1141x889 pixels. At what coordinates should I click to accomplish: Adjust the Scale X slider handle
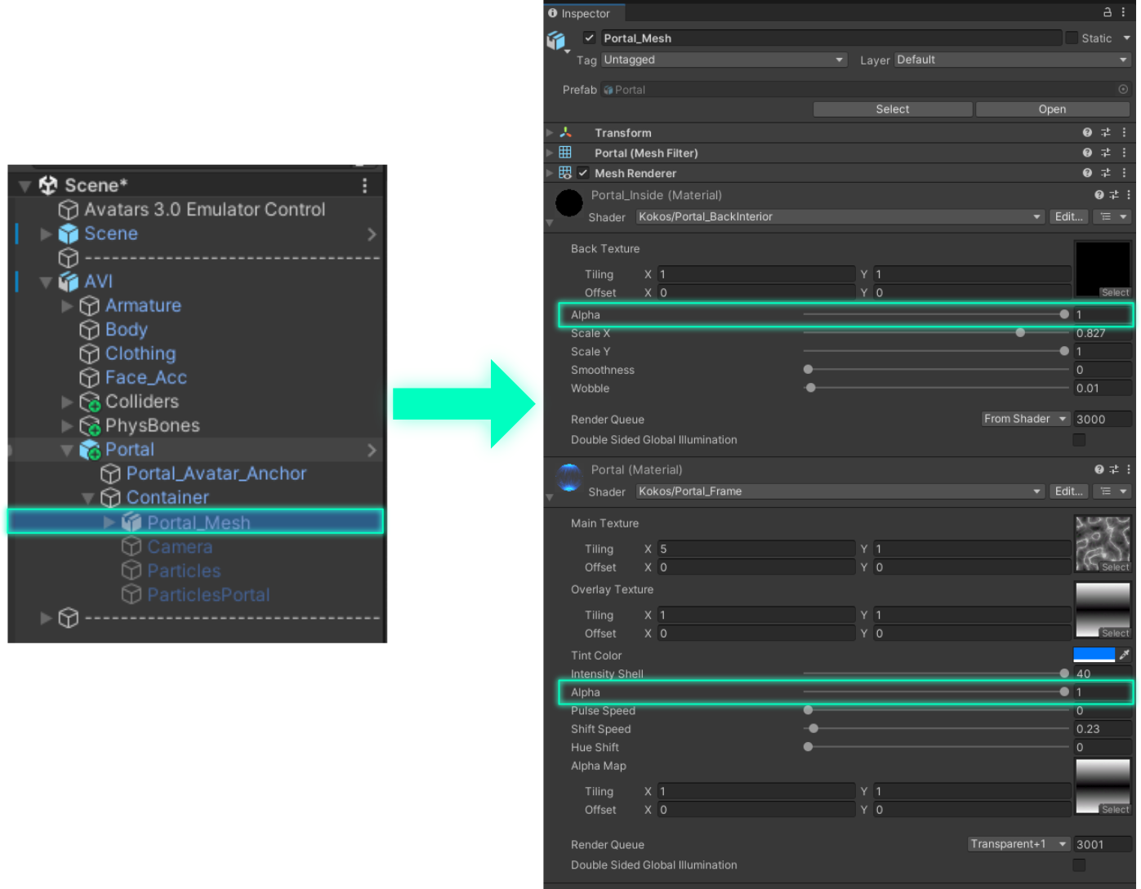[1020, 332]
